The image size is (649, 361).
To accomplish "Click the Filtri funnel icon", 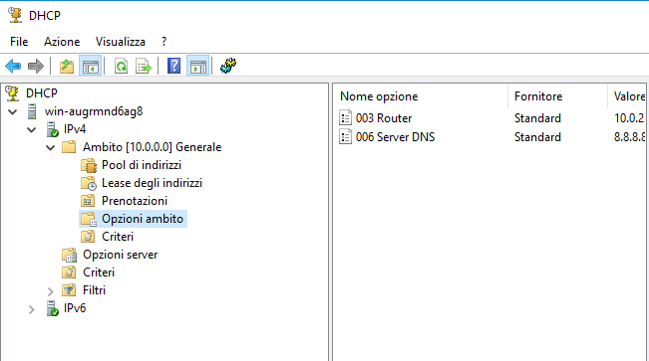I will pos(69,290).
